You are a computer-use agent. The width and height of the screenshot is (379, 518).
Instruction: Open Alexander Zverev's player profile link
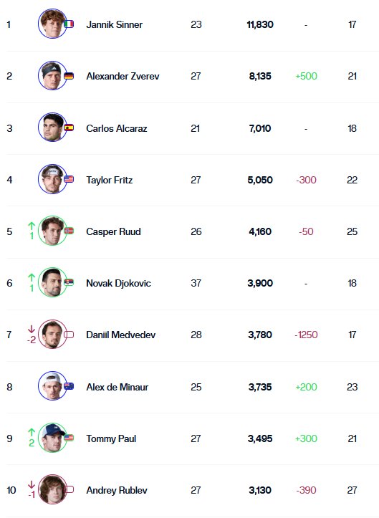[123, 77]
